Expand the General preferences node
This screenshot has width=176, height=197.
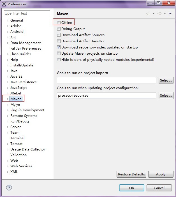pyautogui.click(x=8, y=20)
